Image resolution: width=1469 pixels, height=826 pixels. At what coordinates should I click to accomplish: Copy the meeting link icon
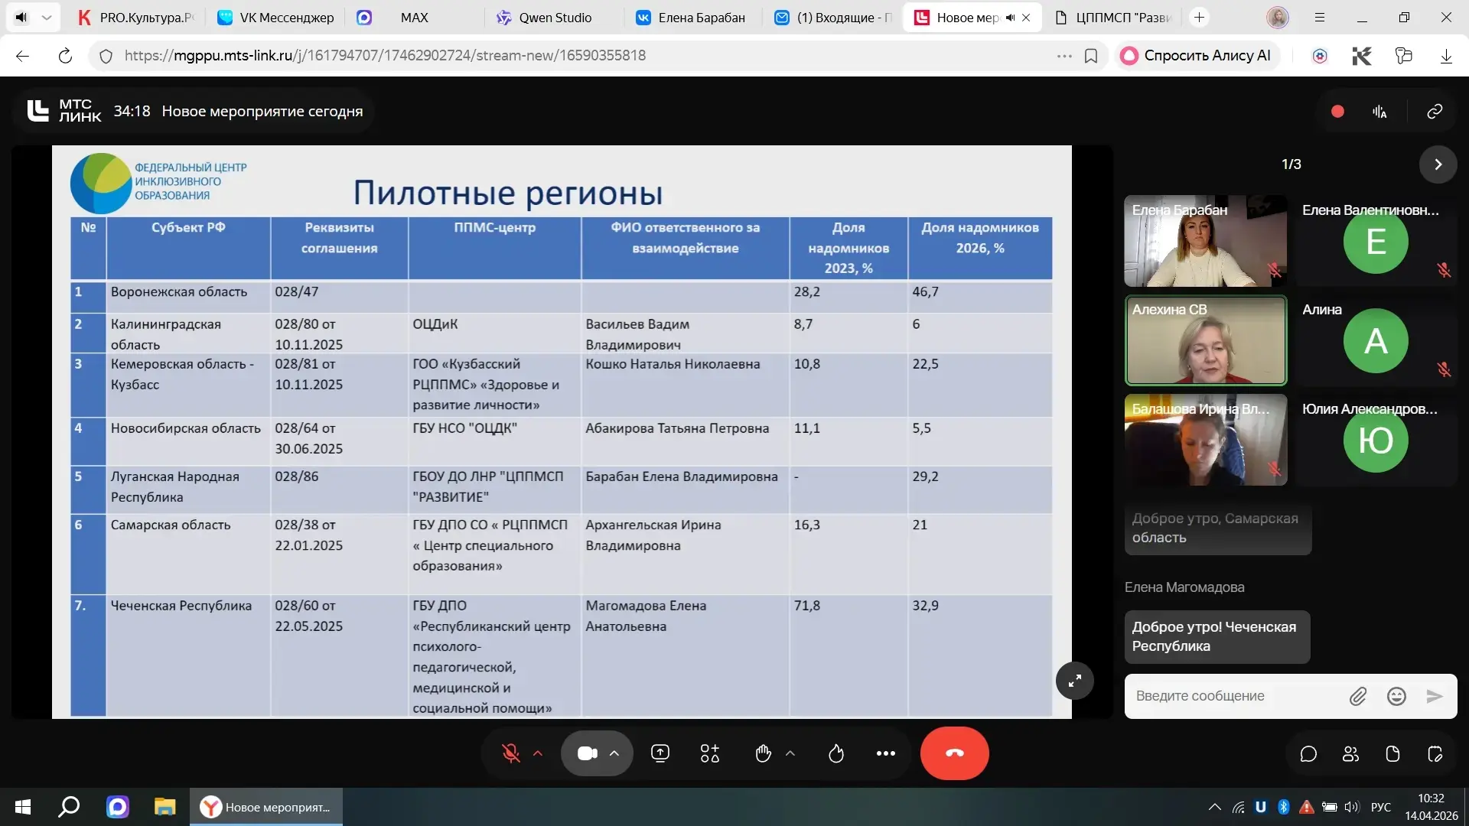pos(1435,112)
